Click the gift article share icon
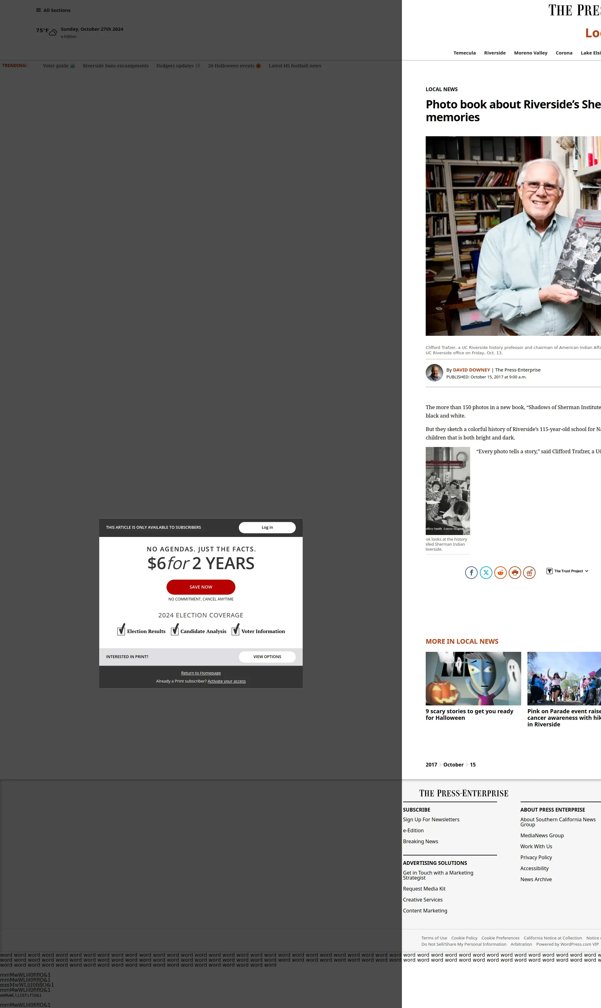Viewport: 601px width, 1008px height. (x=529, y=573)
